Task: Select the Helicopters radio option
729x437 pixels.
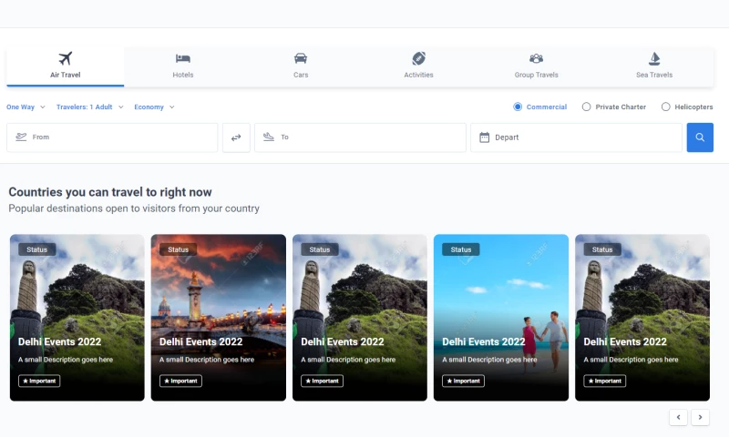Action: pos(666,107)
